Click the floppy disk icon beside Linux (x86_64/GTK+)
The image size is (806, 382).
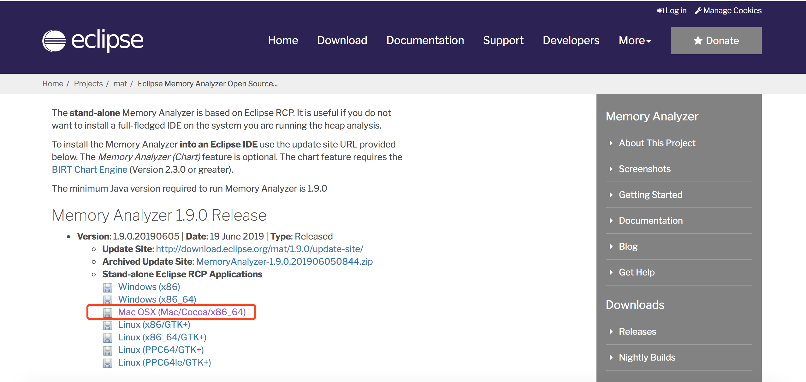click(x=108, y=338)
